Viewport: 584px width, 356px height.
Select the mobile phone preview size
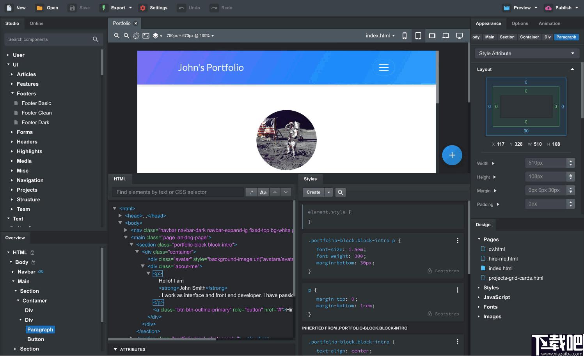pos(405,35)
